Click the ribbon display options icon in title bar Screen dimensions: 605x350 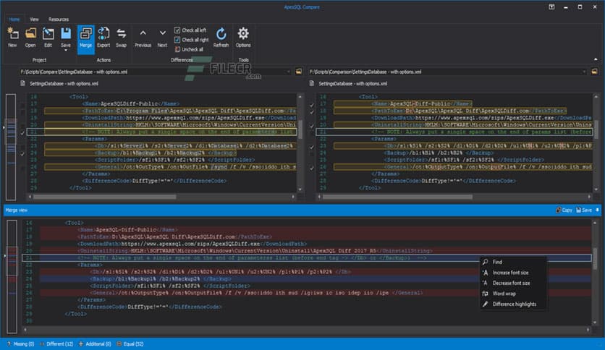[551, 7]
